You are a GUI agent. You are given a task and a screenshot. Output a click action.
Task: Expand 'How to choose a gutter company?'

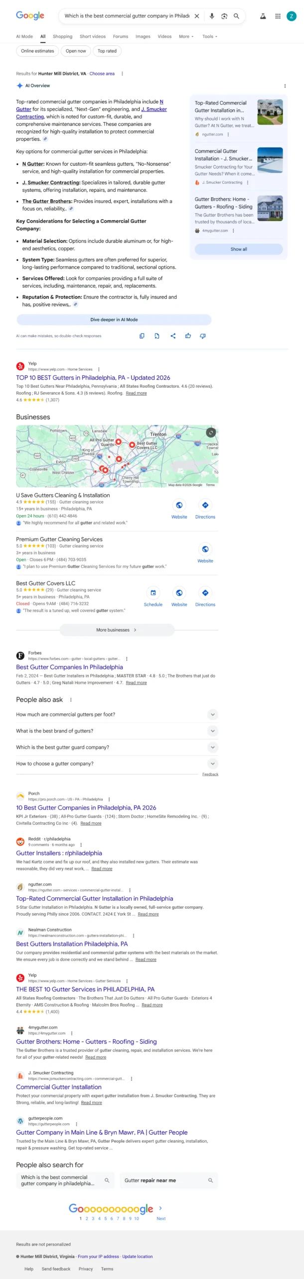212,763
